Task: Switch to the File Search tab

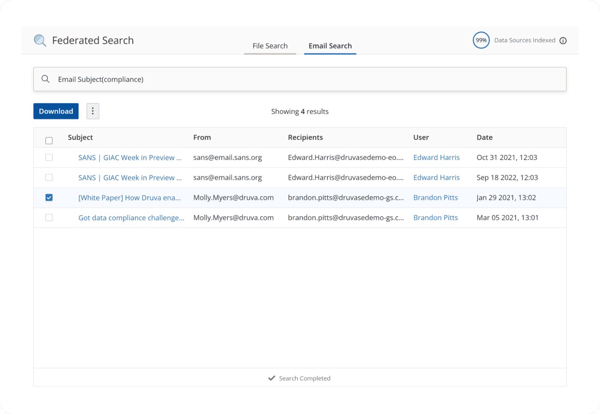Action: coord(270,46)
